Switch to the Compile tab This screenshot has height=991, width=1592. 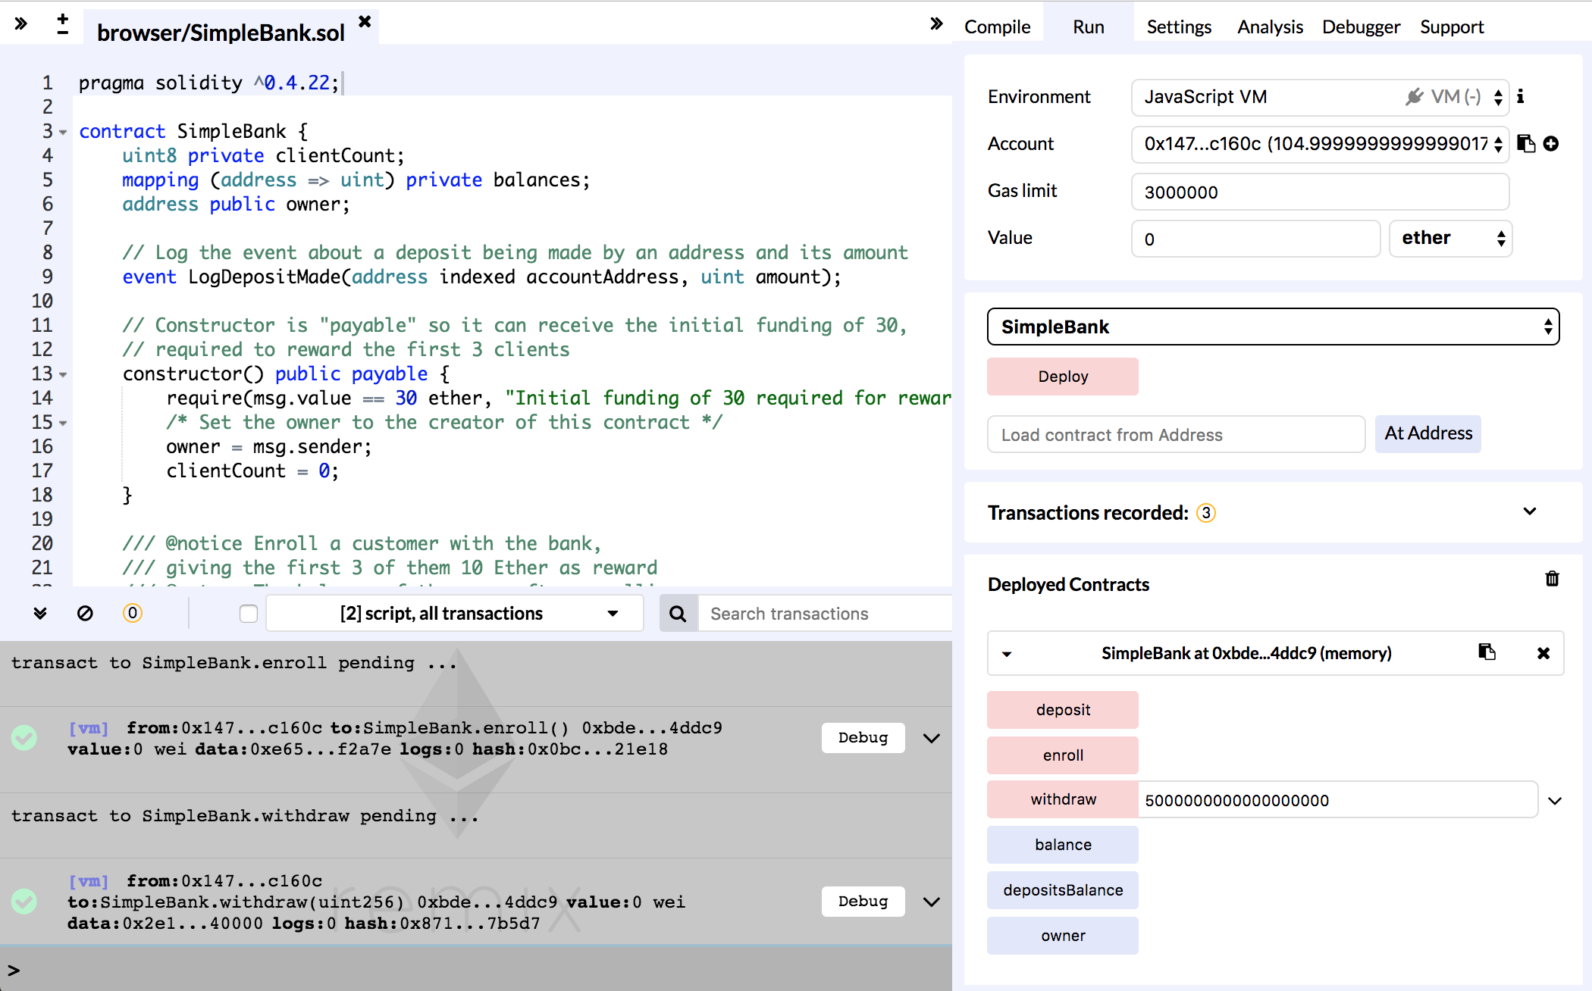pyautogui.click(x=997, y=27)
